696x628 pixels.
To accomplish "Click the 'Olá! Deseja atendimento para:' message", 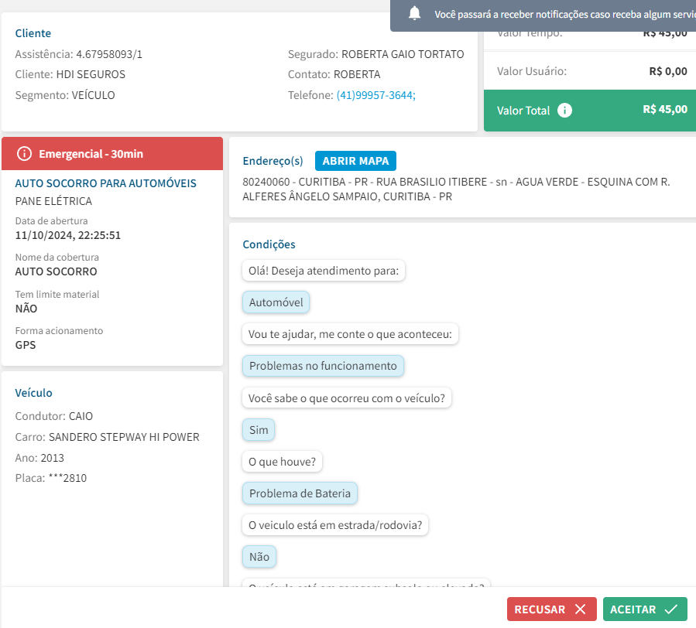I will tap(324, 271).
